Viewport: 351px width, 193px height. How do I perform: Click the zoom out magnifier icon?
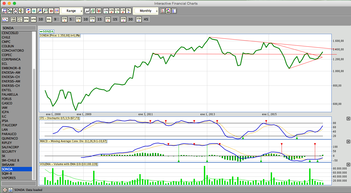[x=45, y=11]
